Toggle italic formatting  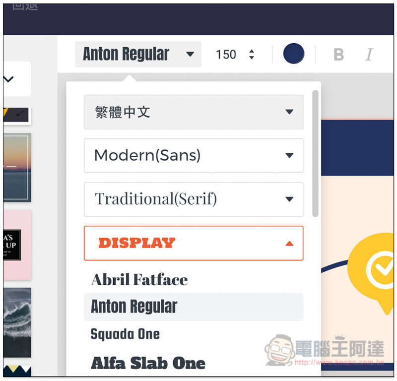tap(369, 55)
